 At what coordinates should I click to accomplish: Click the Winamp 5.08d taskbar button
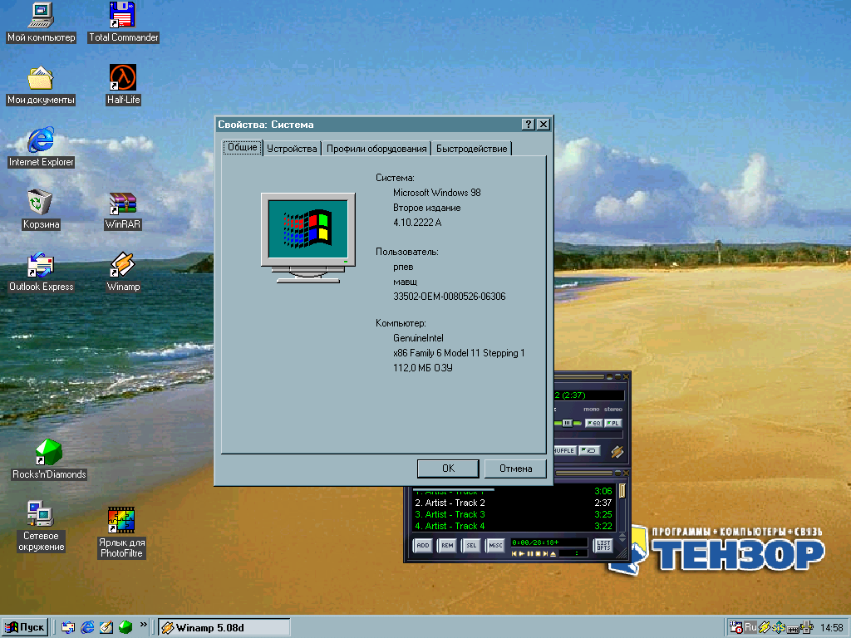point(224,628)
